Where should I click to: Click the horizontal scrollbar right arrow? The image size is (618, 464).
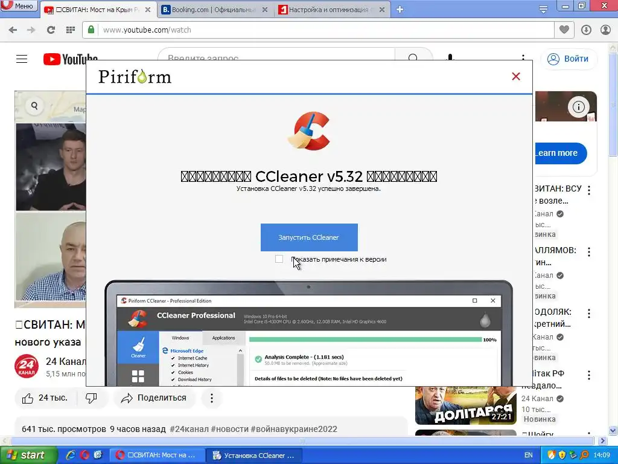click(602, 440)
